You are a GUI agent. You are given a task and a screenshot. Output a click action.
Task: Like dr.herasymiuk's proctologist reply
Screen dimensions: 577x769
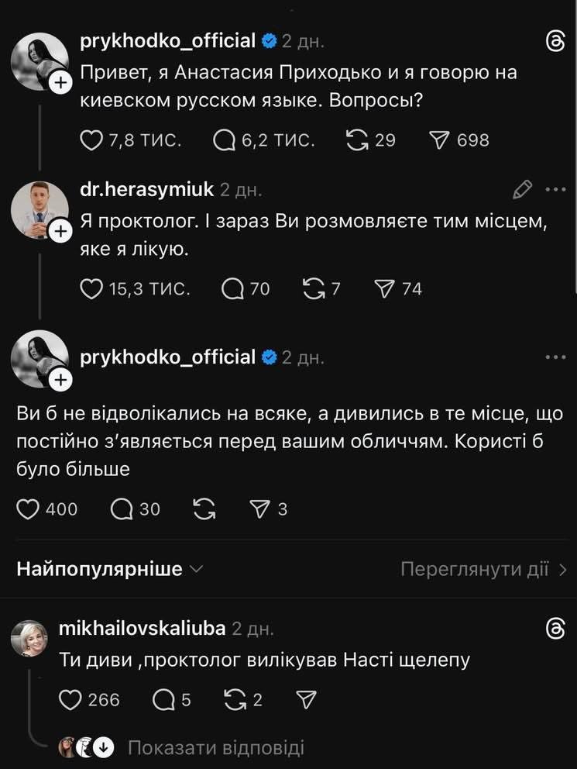(92, 289)
